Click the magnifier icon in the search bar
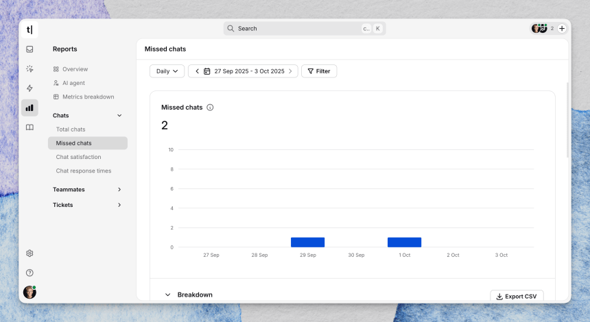The width and height of the screenshot is (590, 322). [x=231, y=29]
